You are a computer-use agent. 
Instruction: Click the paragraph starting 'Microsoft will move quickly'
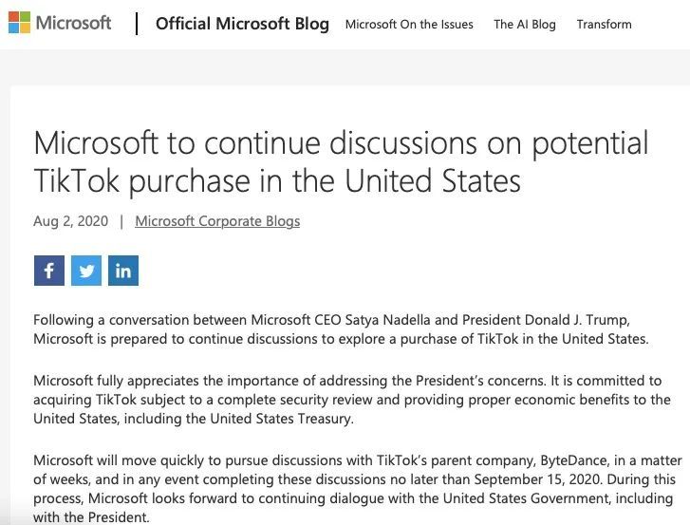pyautogui.click(x=357, y=489)
